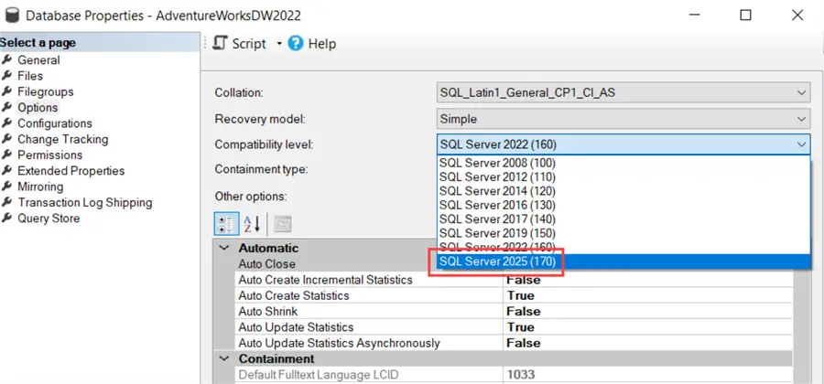824x384 pixels.
Task: Choose SQL Server 2017 (140)
Action: pyautogui.click(x=623, y=219)
